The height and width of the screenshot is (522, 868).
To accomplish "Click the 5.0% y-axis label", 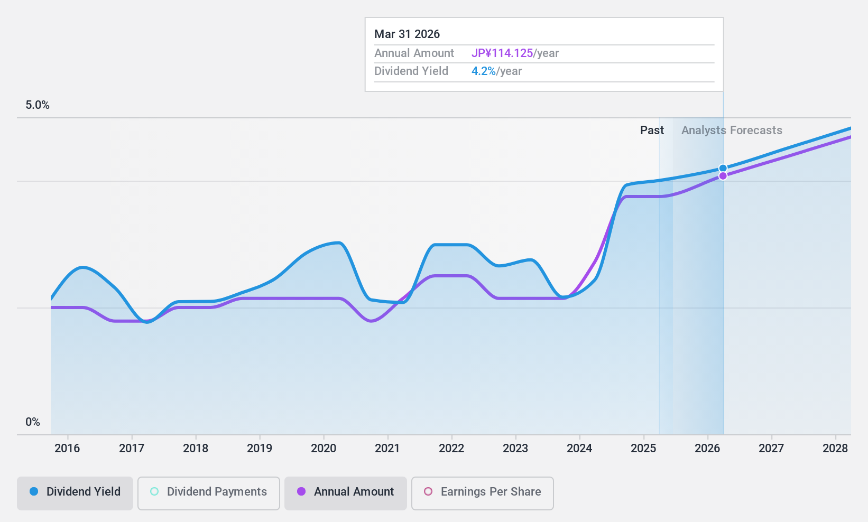I will 38,105.
